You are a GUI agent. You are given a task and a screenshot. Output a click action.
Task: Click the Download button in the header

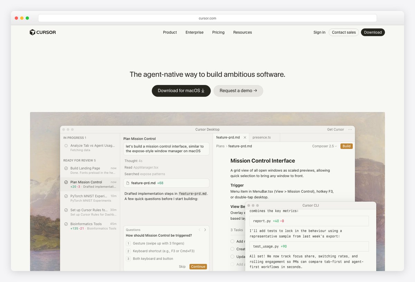tap(373, 32)
